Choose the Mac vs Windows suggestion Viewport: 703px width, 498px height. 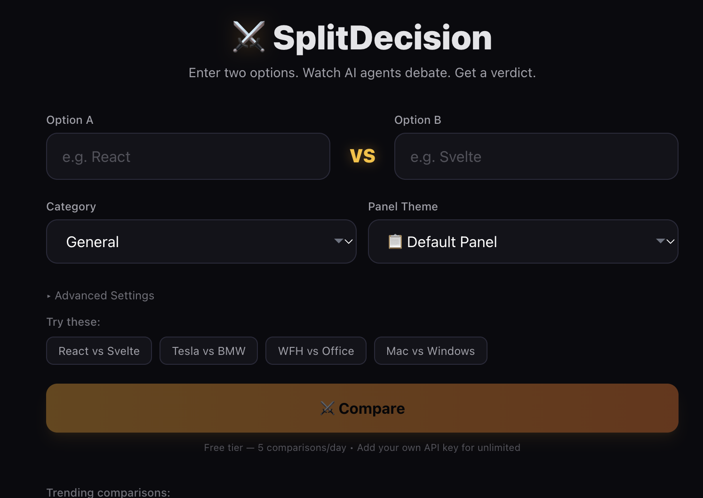point(430,351)
